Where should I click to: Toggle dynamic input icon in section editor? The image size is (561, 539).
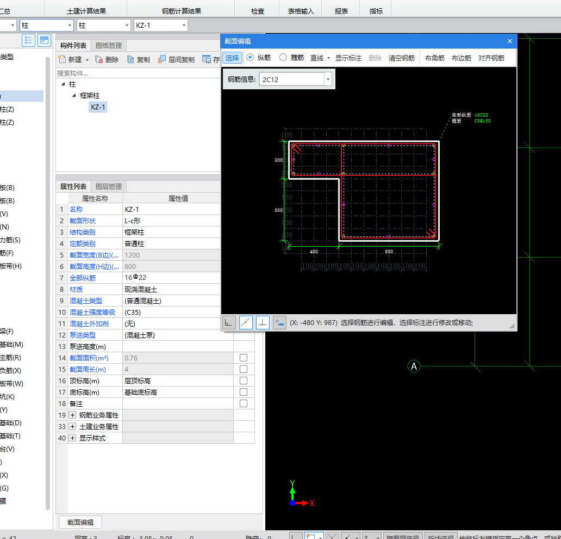279,322
